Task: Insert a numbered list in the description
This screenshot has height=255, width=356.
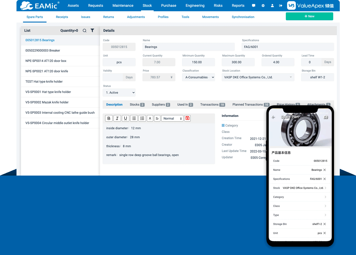Action: (x=142, y=118)
